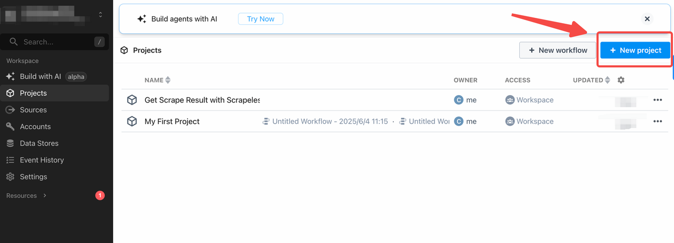The width and height of the screenshot is (674, 243).
Task: Click the Projects cube icon in sidebar
Action: pyautogui.click(x=10, y=93)
